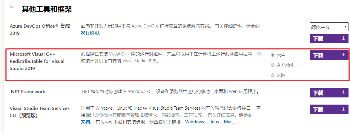Open the Windows installation link
Image resolution: width=350 pixels, height=132 pixels.
(195, 122)
